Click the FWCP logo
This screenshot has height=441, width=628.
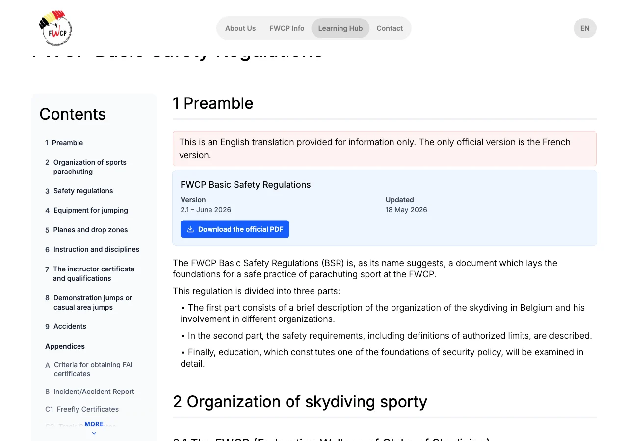[56, 28]
